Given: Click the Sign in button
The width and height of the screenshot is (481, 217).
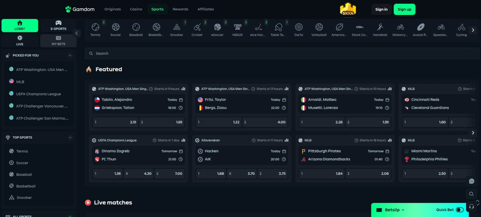Looking at the screenshot, I should 381,9.
